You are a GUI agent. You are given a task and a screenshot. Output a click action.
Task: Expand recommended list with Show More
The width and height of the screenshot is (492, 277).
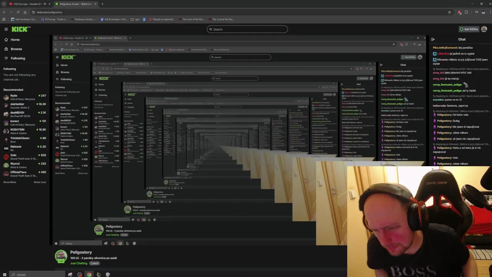click(10, 182)
